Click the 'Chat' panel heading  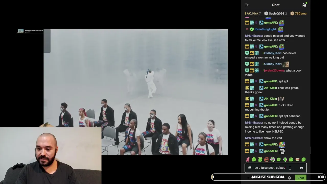276,5
